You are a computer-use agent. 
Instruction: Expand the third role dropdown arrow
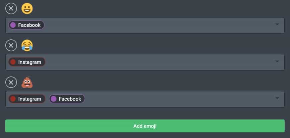coord(277,98)
